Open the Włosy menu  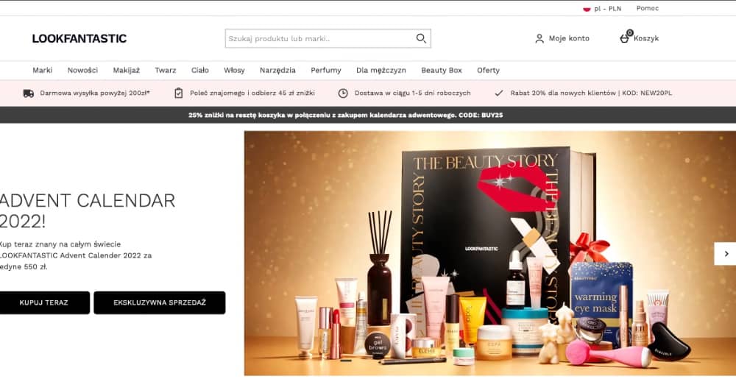(x=234, y=71)
